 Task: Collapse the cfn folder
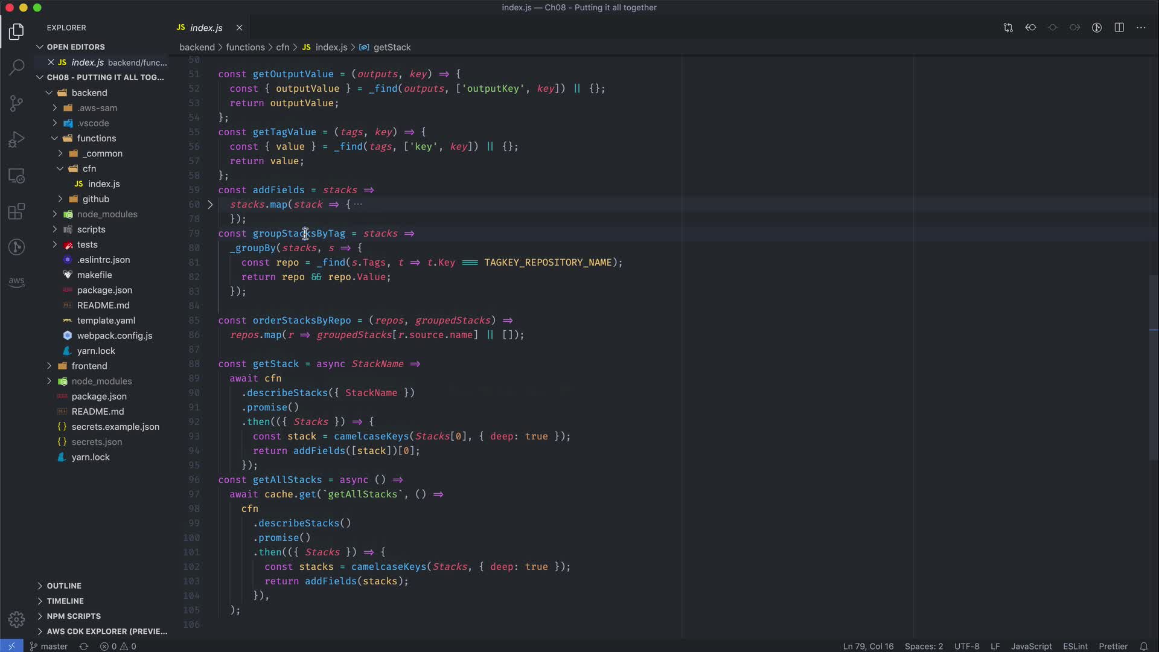(89, 168)
